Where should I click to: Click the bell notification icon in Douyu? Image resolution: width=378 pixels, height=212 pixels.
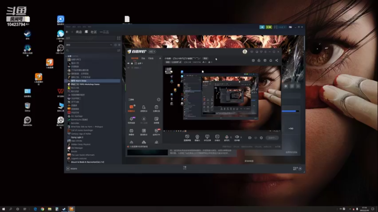coord(271,60)
